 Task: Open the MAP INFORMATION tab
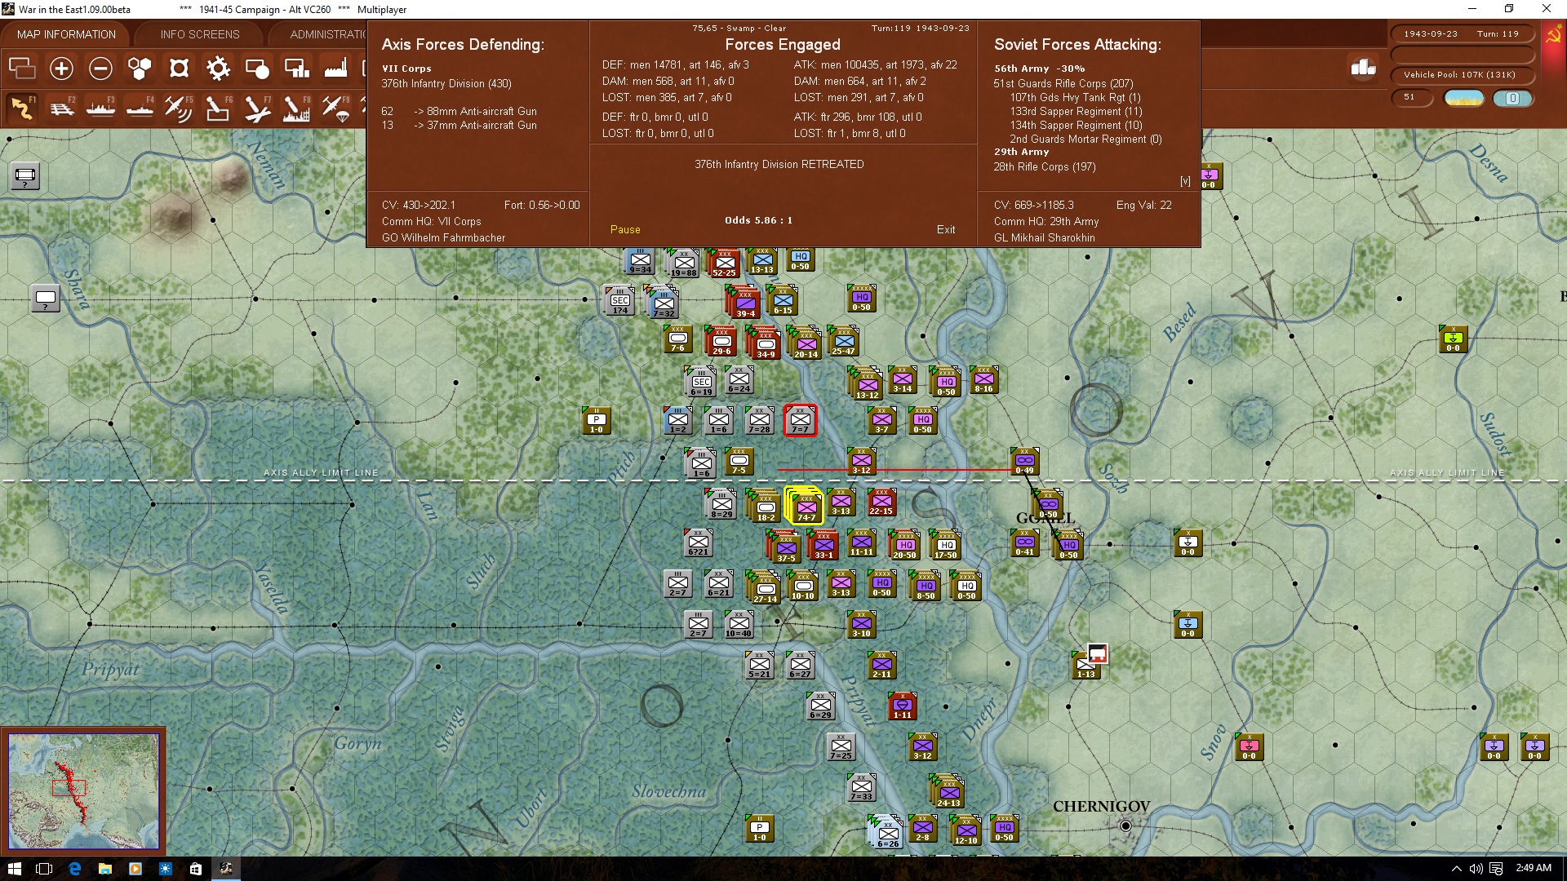point(66,34)
